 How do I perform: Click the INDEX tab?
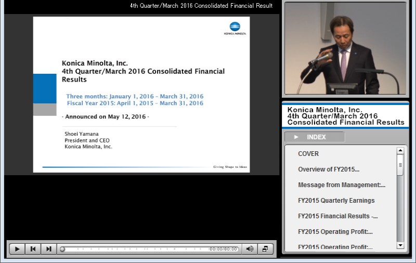point(315,137)
